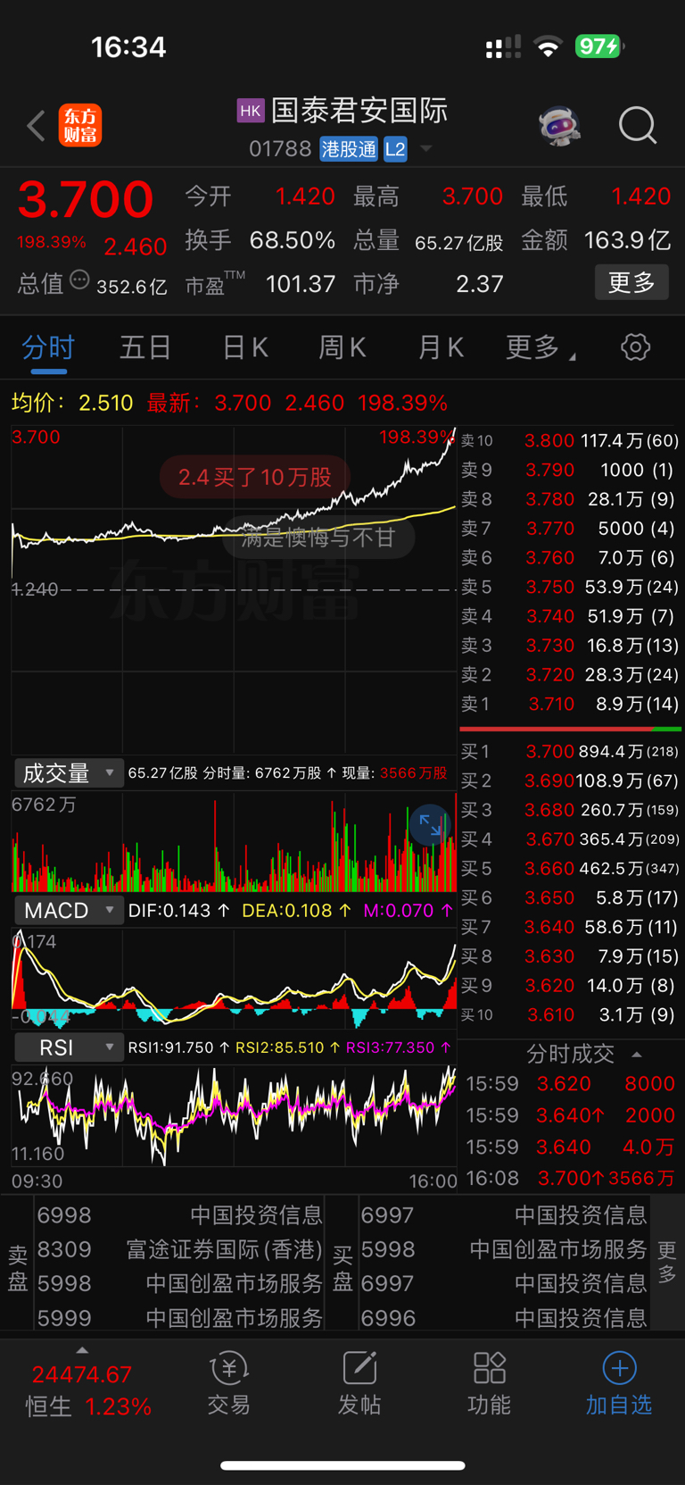Expand the index bar up arrow
The height and width of the screenshot is (1485, 685).
click(82, 1350)
